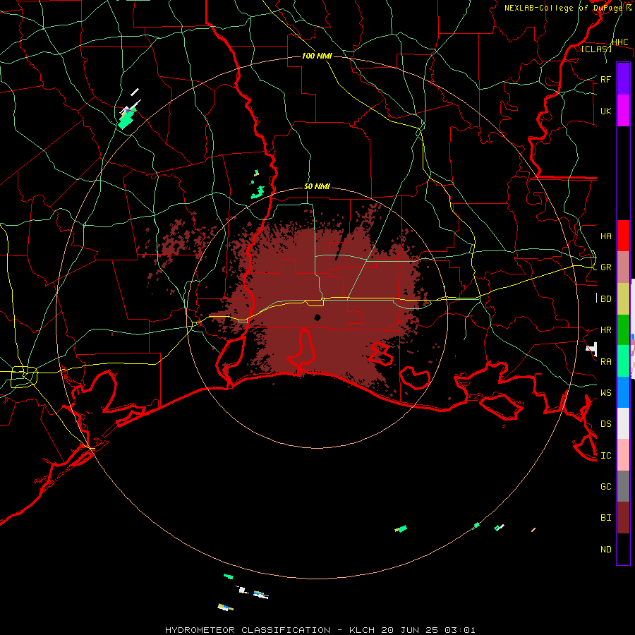Click the brown BI legend swatch
Image resolution: width=635 pixels, height=635 pixels.
point(623,518)
